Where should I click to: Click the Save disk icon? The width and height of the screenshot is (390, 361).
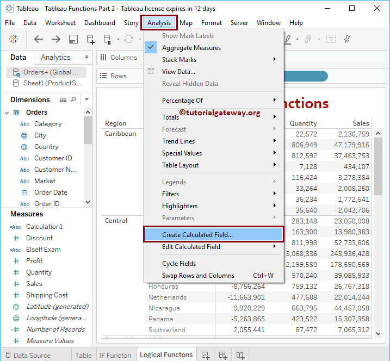[x=73, y=39]
